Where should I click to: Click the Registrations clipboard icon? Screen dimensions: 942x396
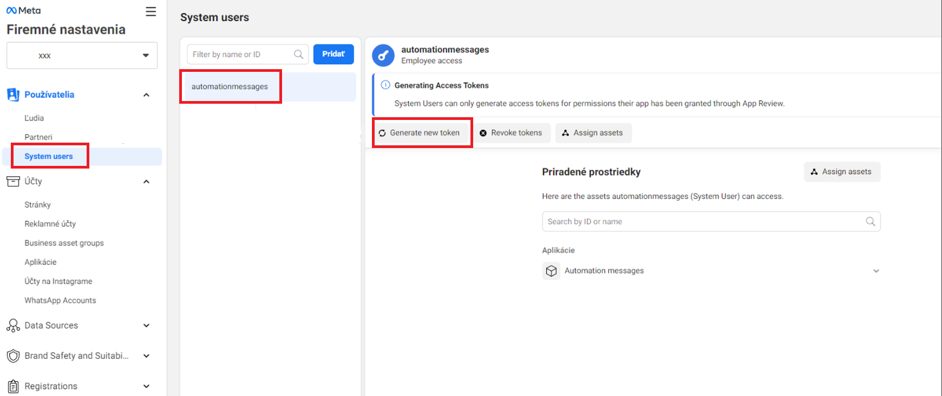click(13, 386)
